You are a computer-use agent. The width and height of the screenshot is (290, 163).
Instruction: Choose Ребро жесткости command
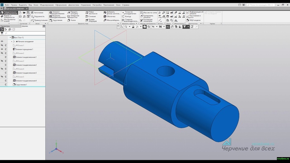pyautogui.click(x=91, y=13)
